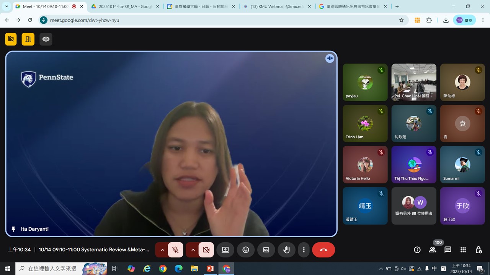The image size is (490, 275).
Task: Show the participants people list
Action: coord(433,250)
